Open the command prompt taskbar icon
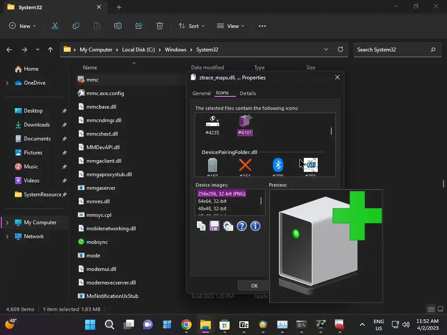The image size is (447, 335). [x=301, y=325]
